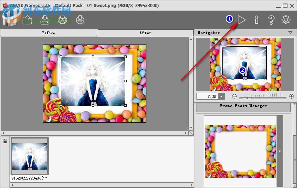The image size is (297, 188).
Task: Click the globe download frame packs icon
Action: coord(80,20)
